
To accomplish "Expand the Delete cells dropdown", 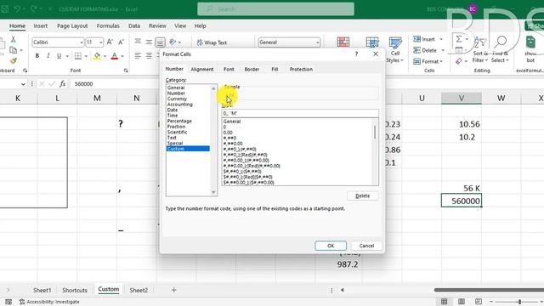I will click(x=443, y=51).
